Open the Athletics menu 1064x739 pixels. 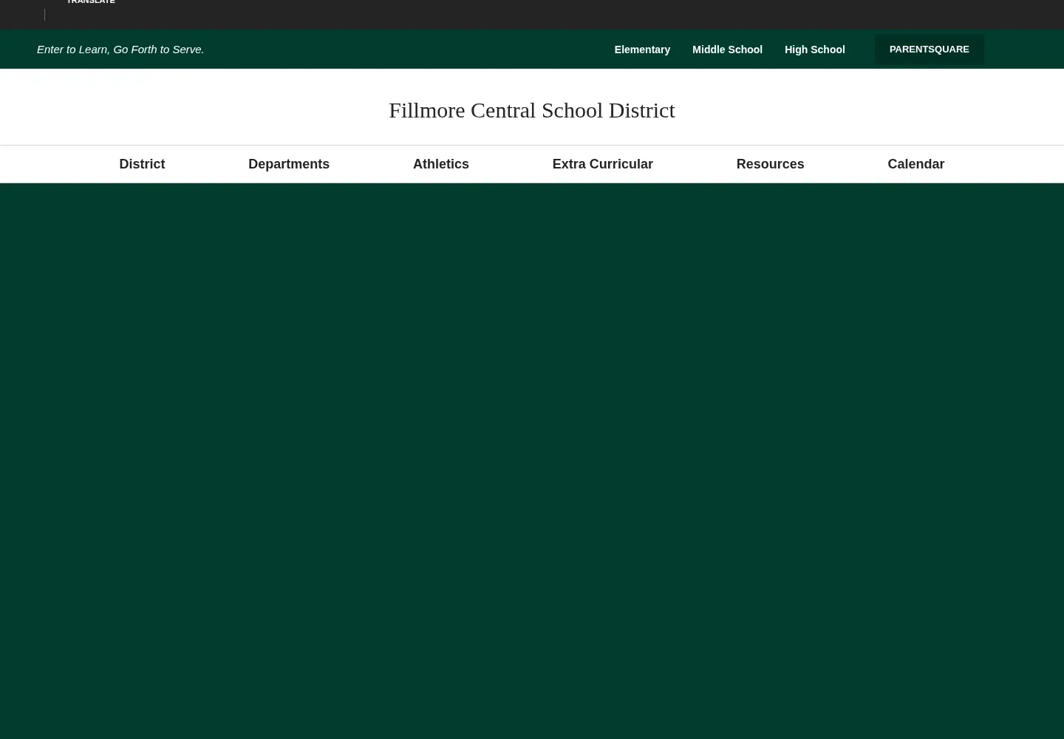click(x=441, y=164)
